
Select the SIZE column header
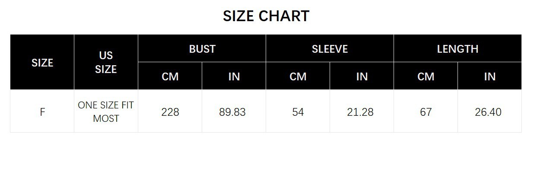(x=42, y=62)
